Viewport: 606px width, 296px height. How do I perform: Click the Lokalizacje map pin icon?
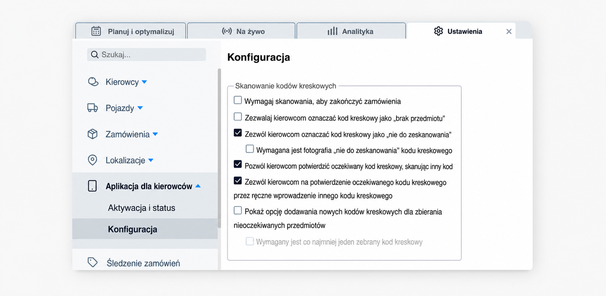tap(93, 160)
